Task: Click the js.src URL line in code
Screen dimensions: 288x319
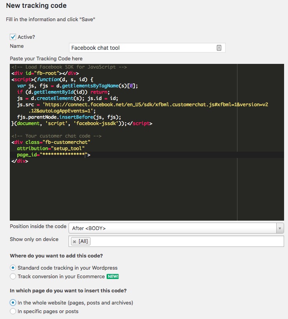Action: [x=142, y=105]
